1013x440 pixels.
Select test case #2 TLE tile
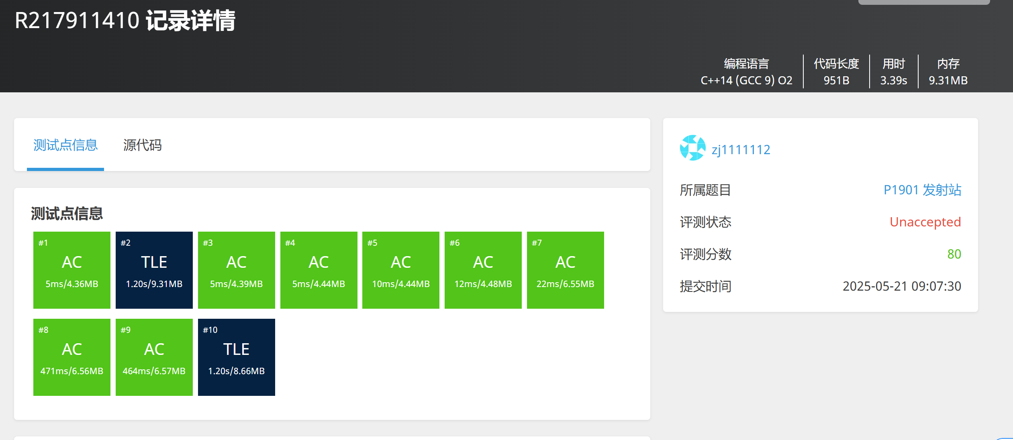pos(154,270)
